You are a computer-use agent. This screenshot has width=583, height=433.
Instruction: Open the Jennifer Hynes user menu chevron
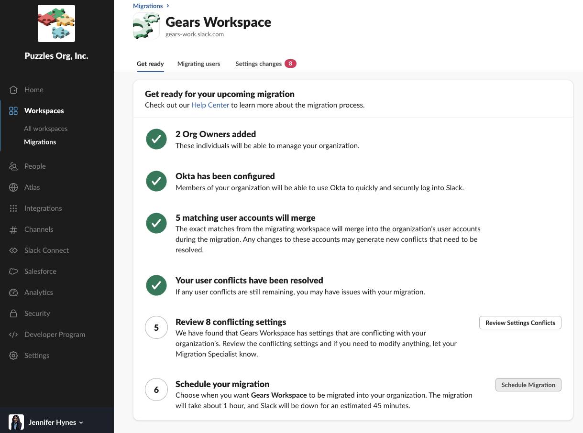pos(81,423)
